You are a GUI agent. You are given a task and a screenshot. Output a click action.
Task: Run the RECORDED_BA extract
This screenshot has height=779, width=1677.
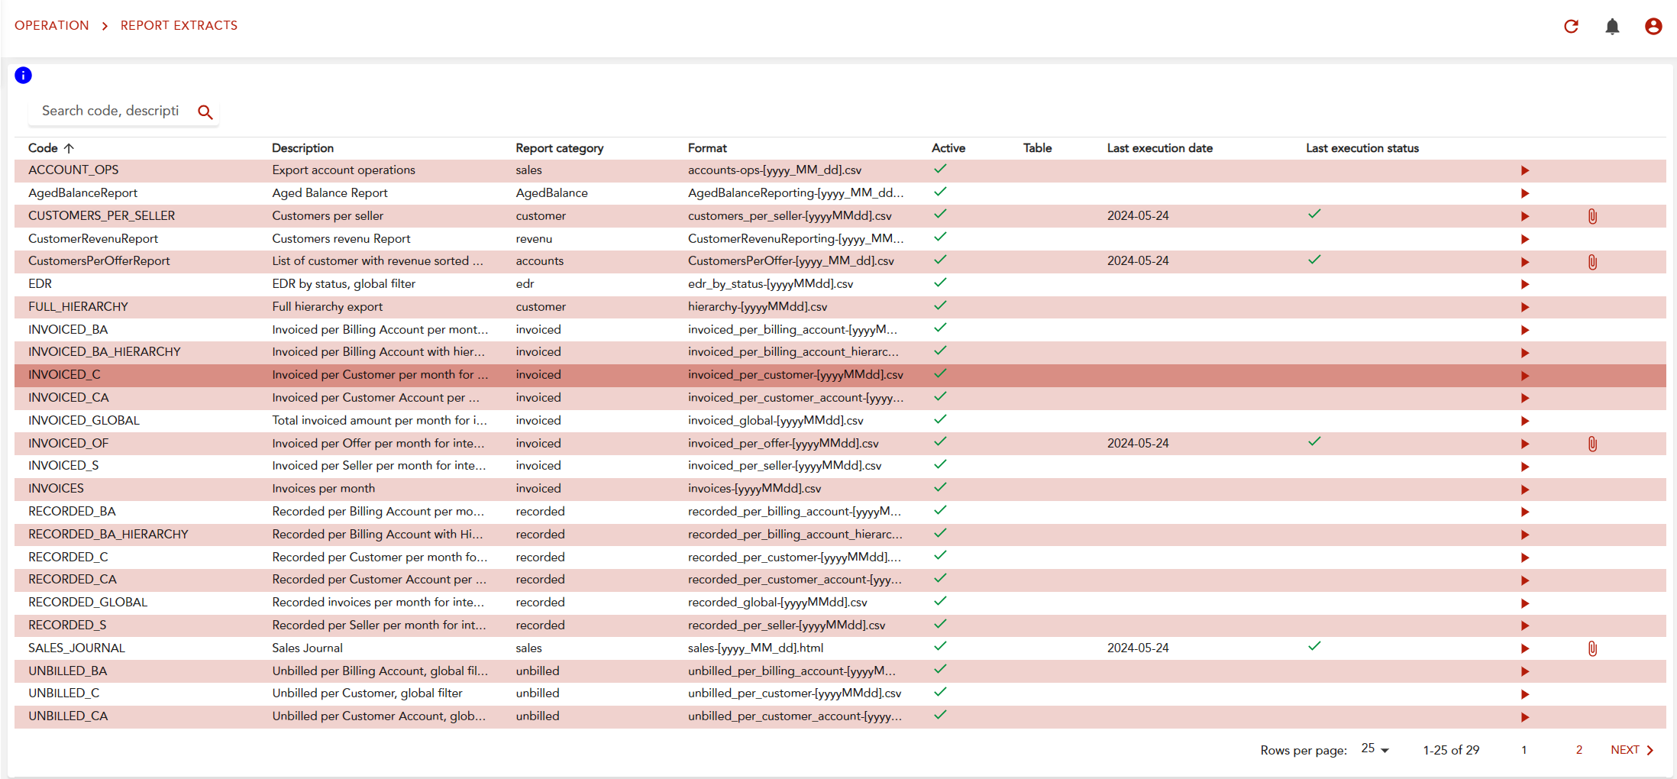1525,512
